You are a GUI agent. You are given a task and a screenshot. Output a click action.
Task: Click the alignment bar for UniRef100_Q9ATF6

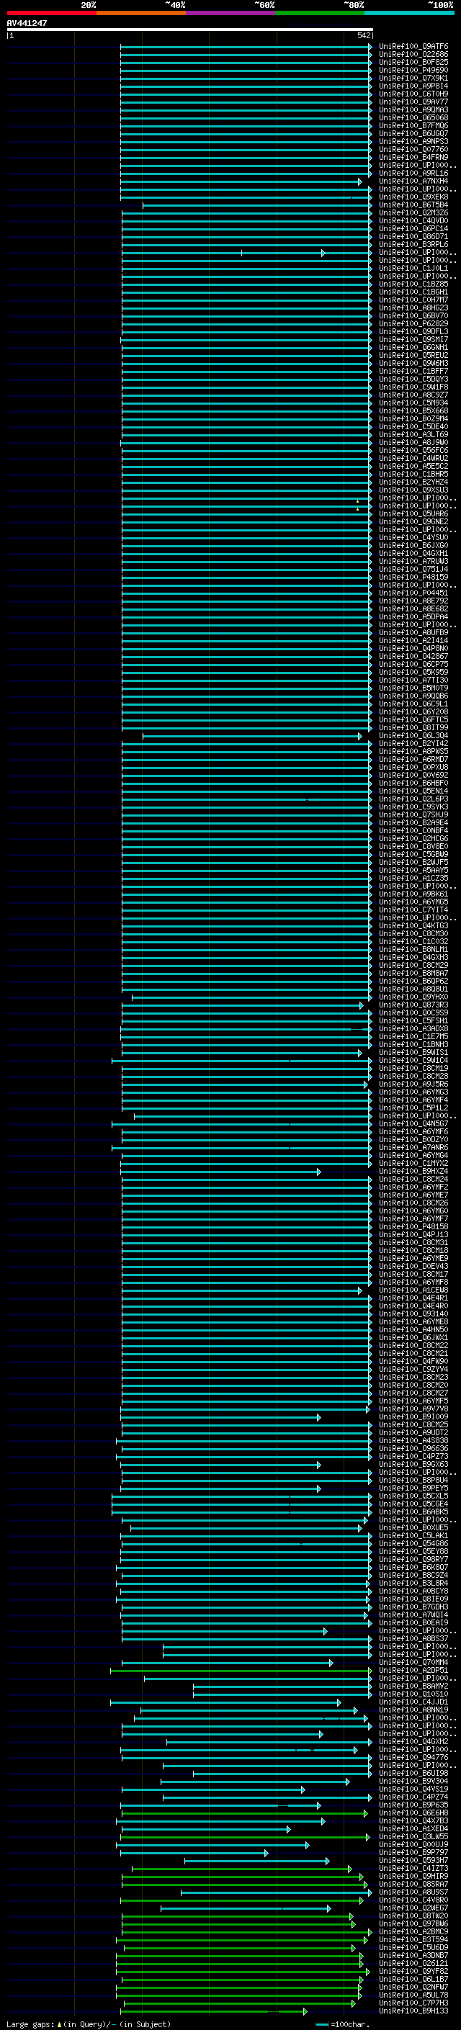point(246,48)
